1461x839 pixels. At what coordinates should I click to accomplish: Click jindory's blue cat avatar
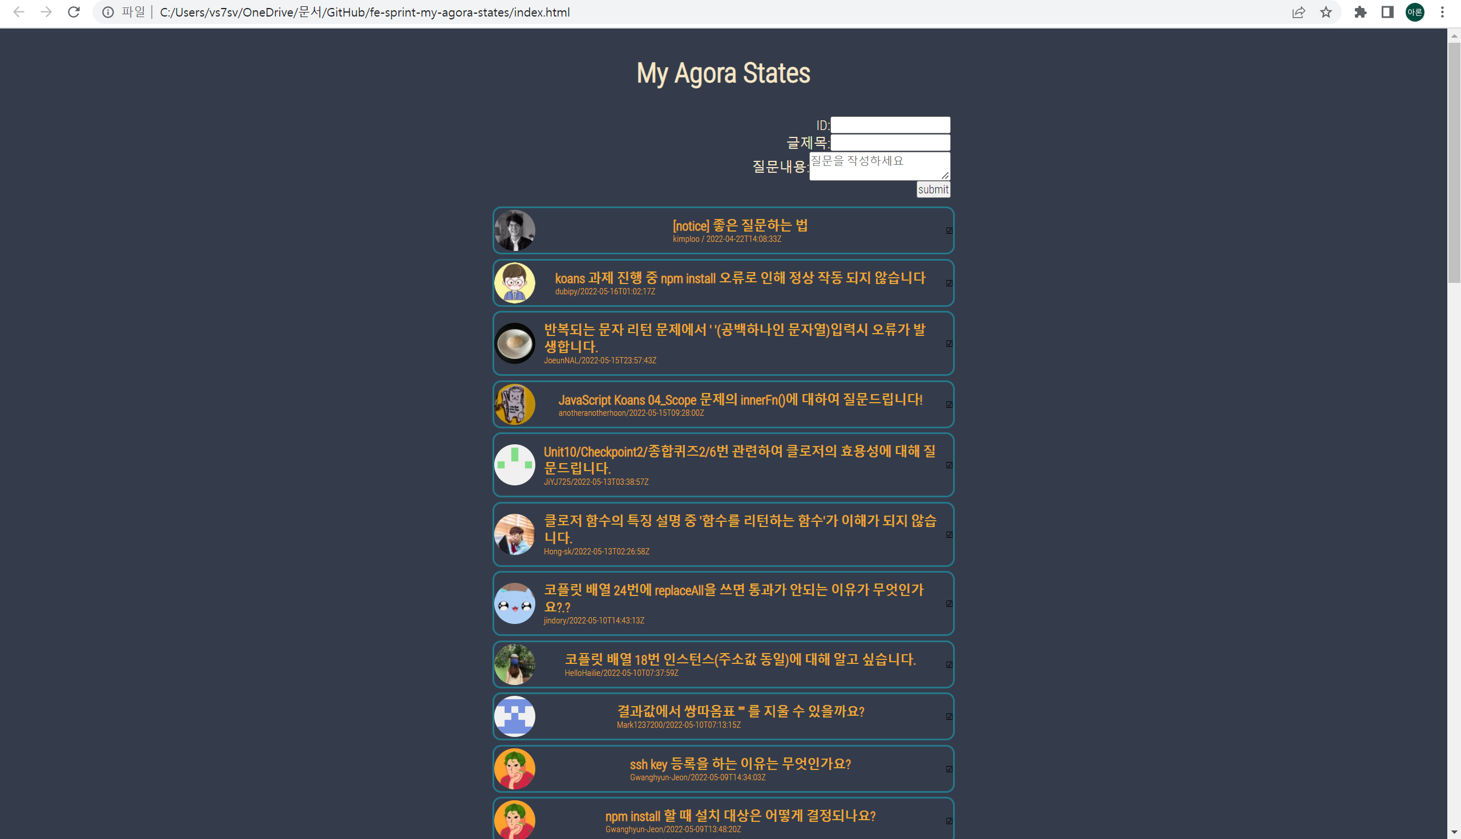tap(514, 603)
